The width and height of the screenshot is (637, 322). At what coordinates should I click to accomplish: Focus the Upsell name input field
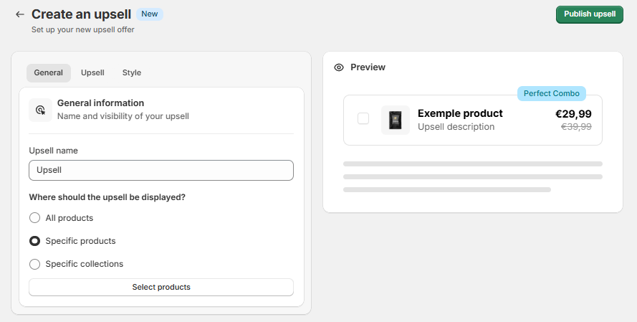(161, 170)
